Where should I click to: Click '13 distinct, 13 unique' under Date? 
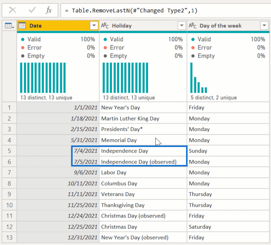tap(46, 98)
